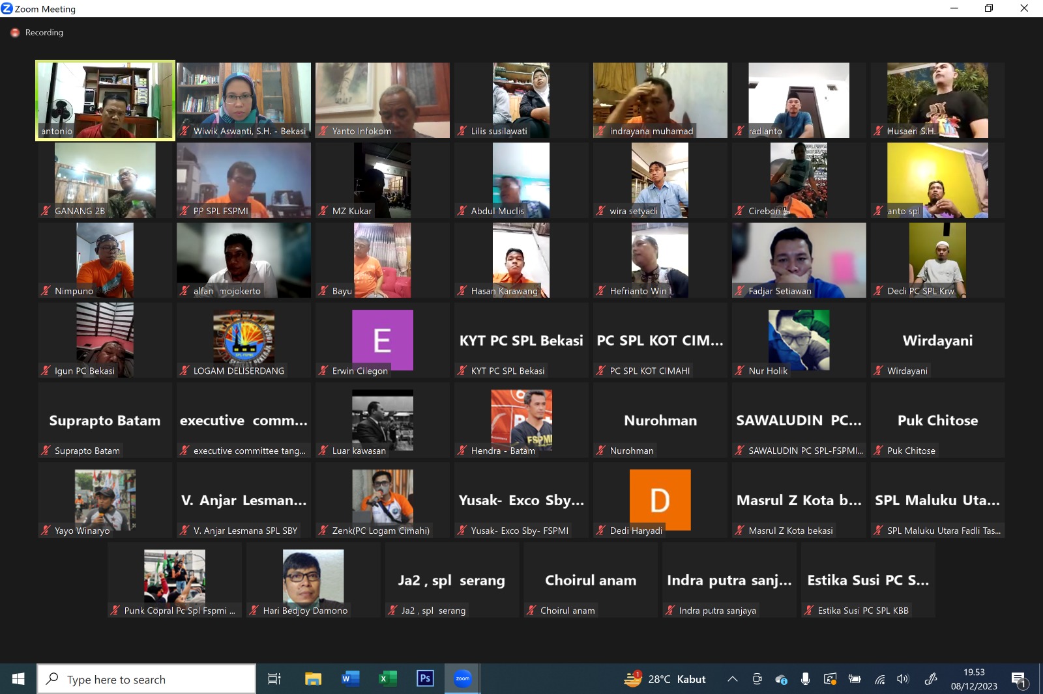This screenshot has width=1043, height=694.
Task: Click muted mic icon beside Nur Holik
Action: 740,370
